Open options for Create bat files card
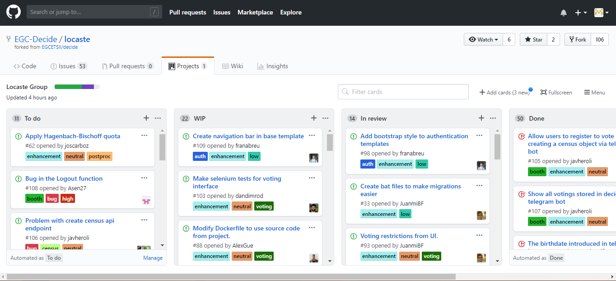The height and width of the screenshot is (281, 616). [479, 185]
